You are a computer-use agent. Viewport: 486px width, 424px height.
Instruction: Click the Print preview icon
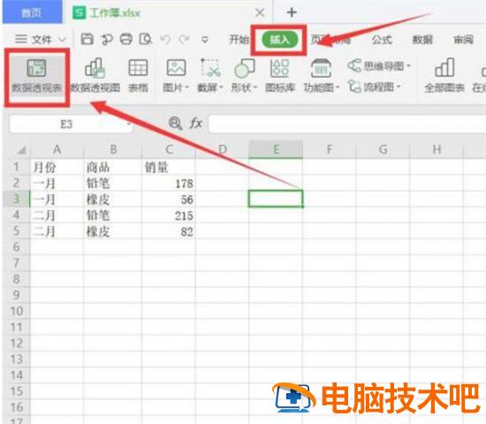point(146,40)
